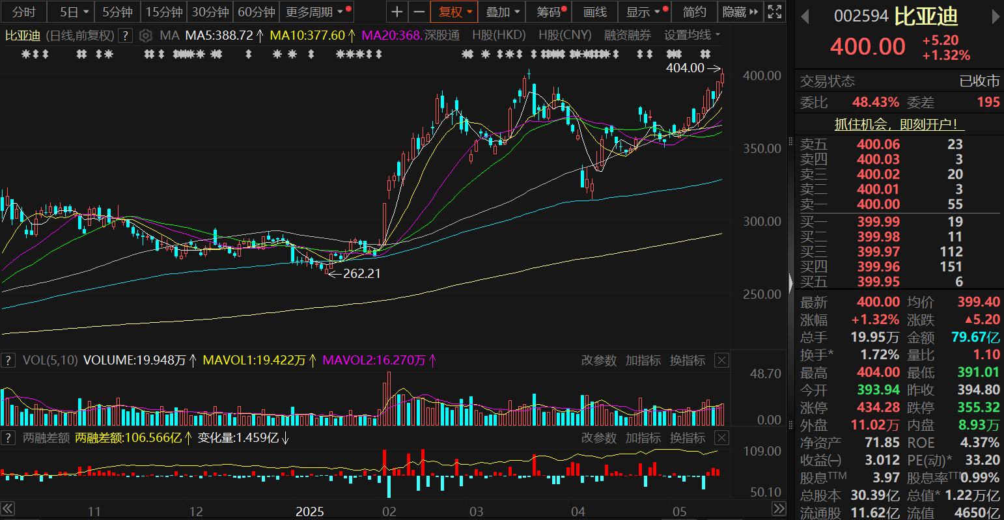1004x520 pixels.
Task: Switch to 分时 intraday view
Action: click(x=23, y=12)
